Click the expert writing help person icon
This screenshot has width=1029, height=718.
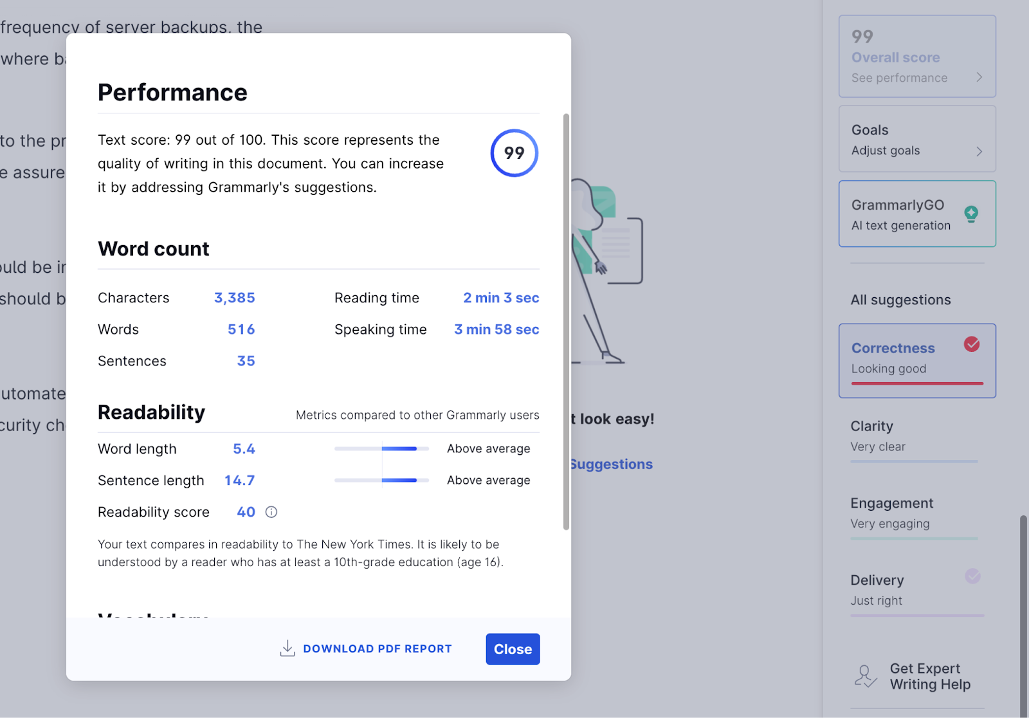pyautogui.click(x=866, y=676)
